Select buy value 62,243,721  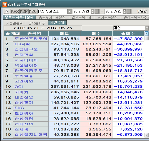click(96, 49)
